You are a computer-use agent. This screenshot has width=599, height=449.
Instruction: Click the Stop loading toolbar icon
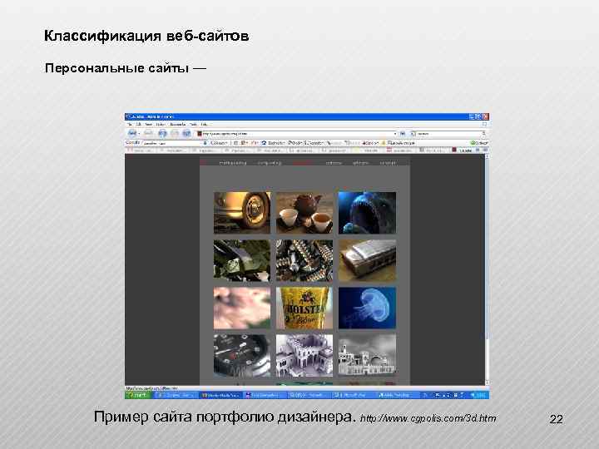tap(175, 133)
